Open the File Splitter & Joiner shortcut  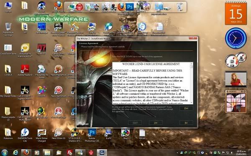(41, 72)
